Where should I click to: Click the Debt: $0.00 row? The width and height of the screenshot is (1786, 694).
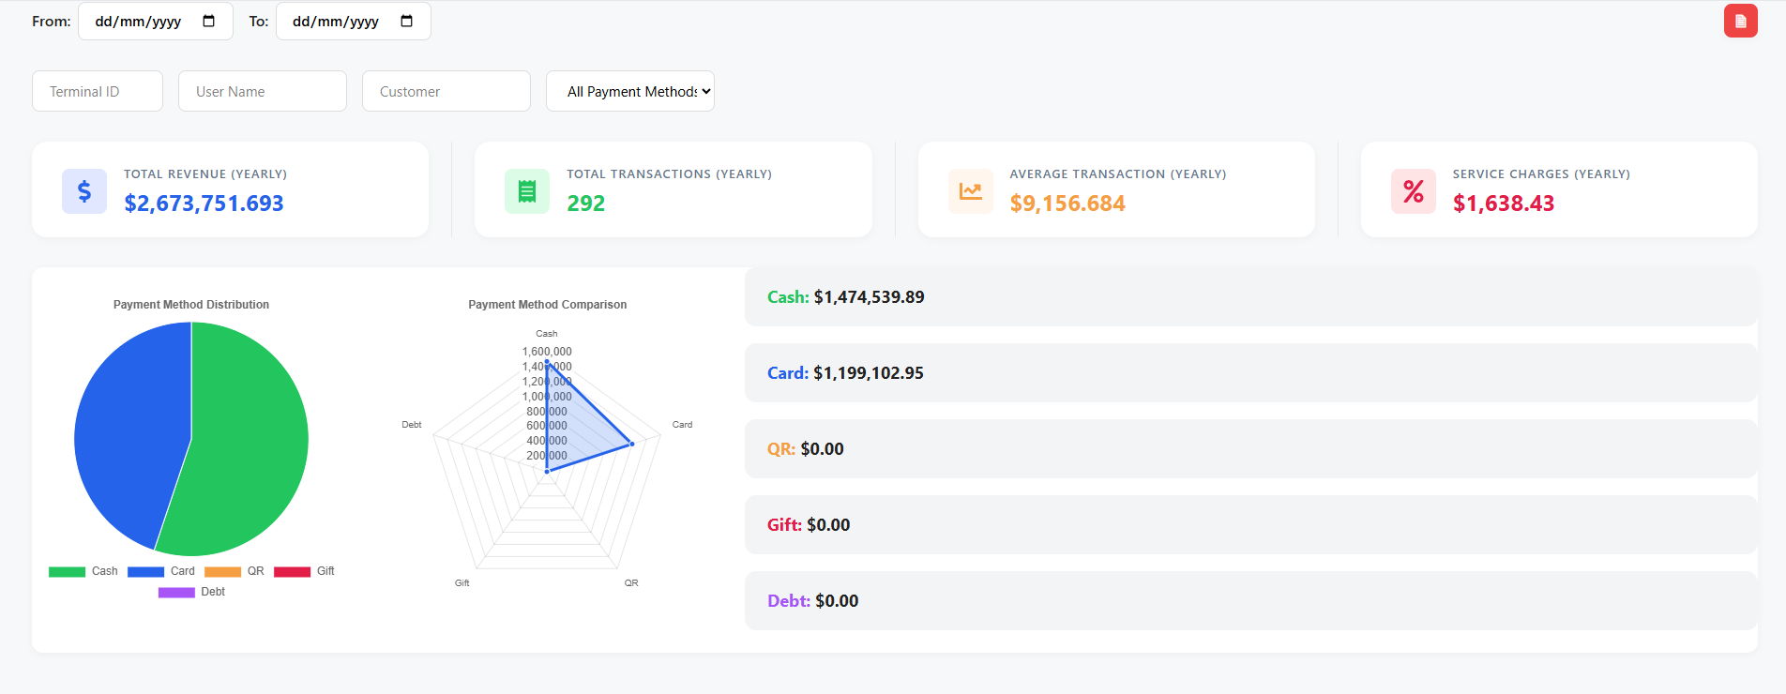(1250, 600)
